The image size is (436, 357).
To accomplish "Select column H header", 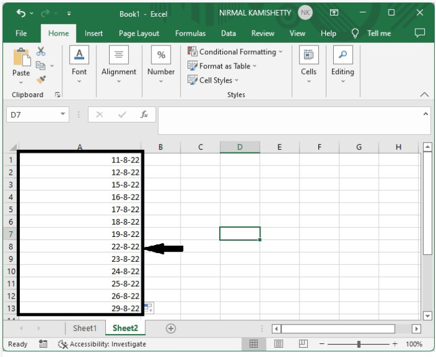I will tap(399, 147).
